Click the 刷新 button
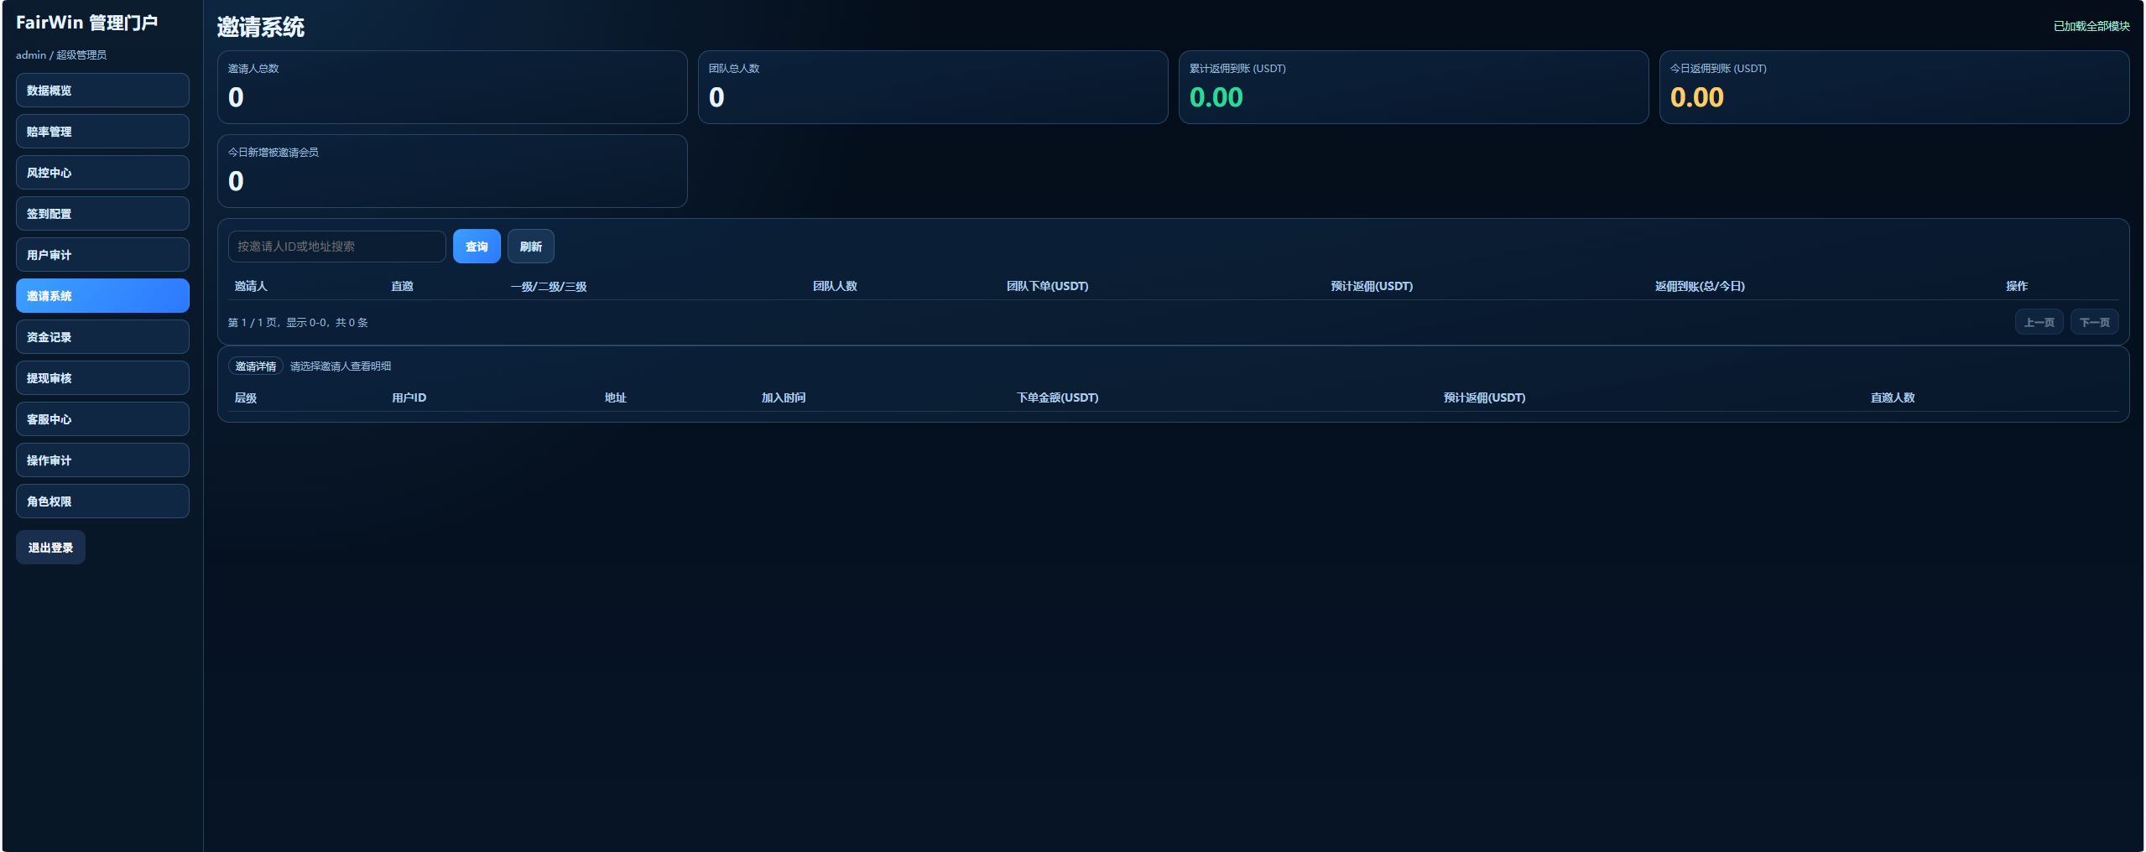The height and width of the screenshot is (852, 2146). (530, 247)
